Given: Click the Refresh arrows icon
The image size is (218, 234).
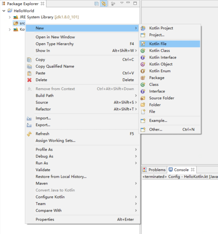Looking at the screenshot, I should coord(29,134).
